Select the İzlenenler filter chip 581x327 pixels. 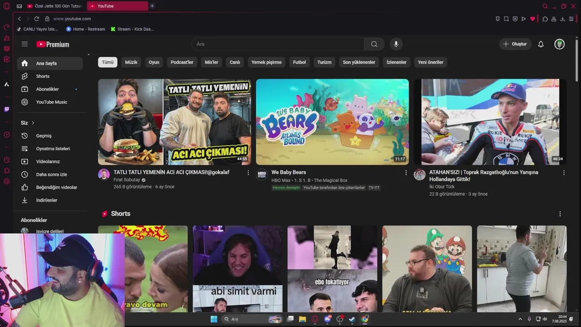[x=396, y=62]
